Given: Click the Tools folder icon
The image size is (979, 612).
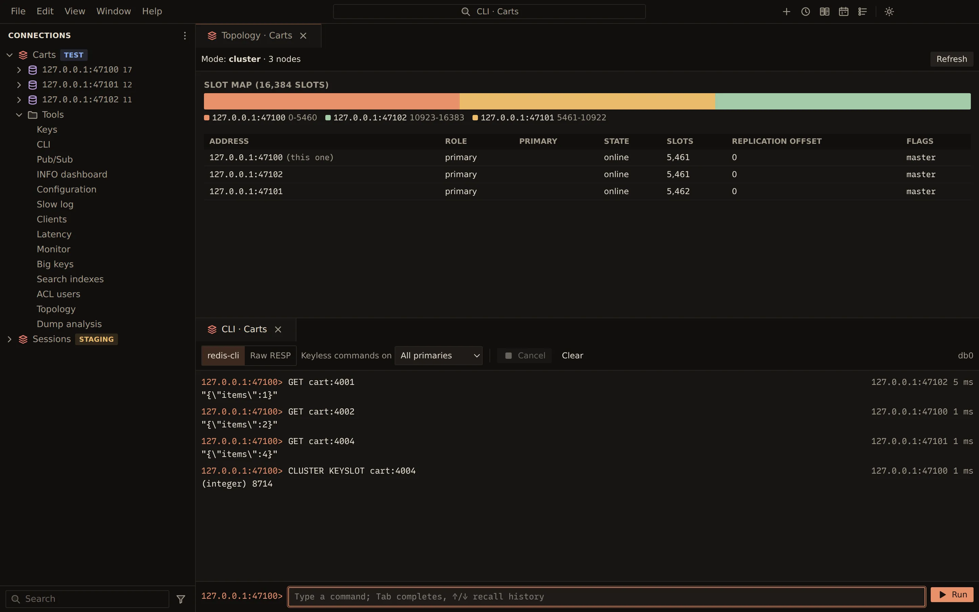Looking at the screenshot, I should pyautogui.click(x=33, y=115).
